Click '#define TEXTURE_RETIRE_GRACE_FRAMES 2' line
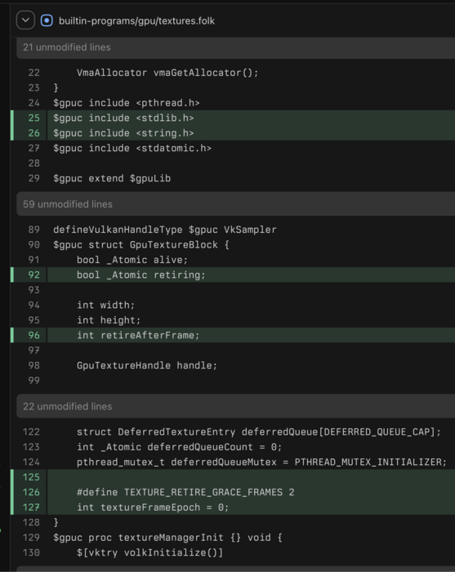Screen dimensions: 455x572 (x=185, y=492)
